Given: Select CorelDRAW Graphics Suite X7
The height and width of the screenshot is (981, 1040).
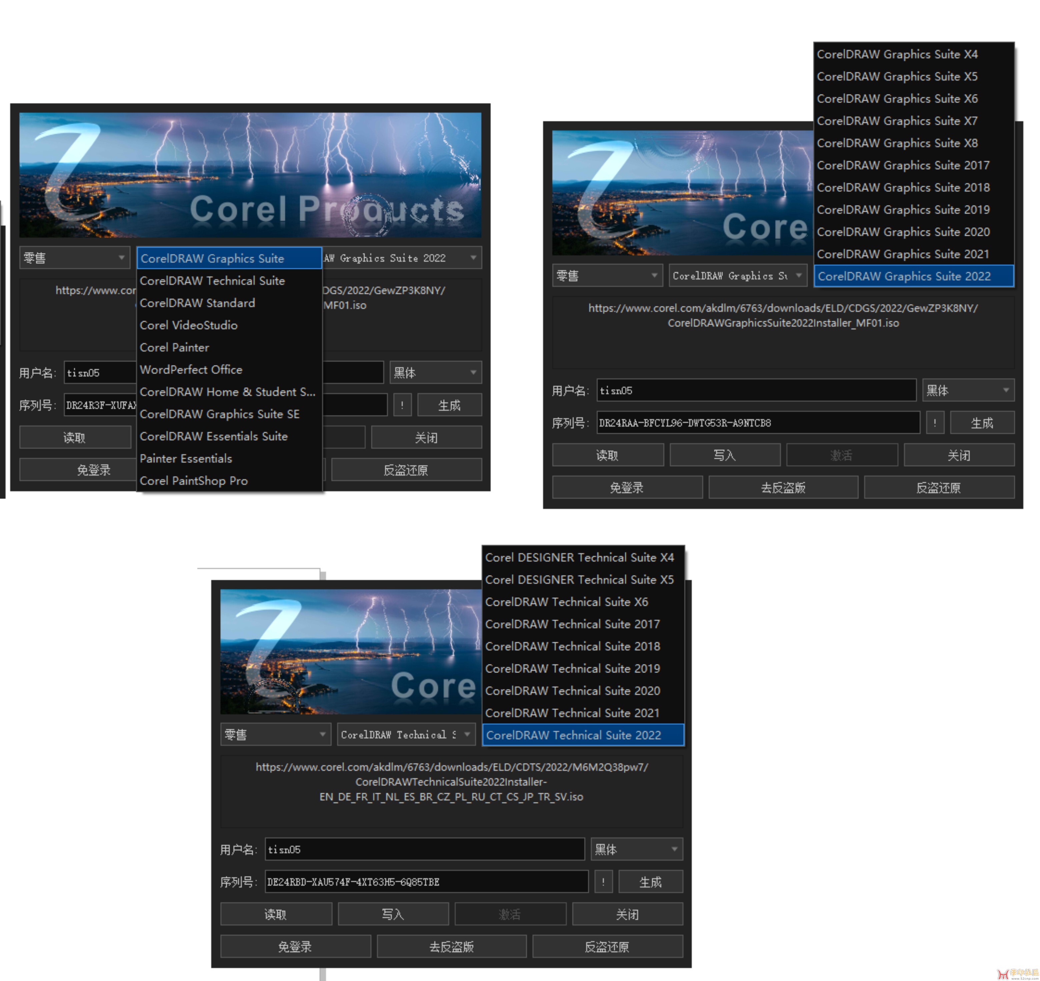Looking at the screenshot, I should point(914,121).
